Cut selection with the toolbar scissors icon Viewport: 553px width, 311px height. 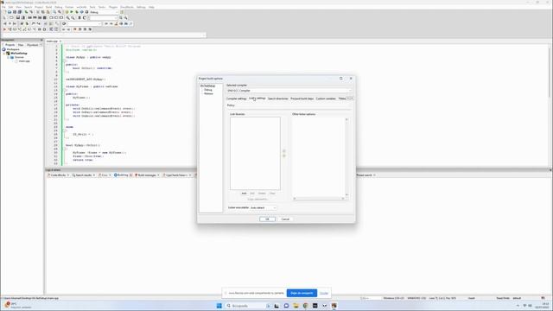click(x=38, y=12)
